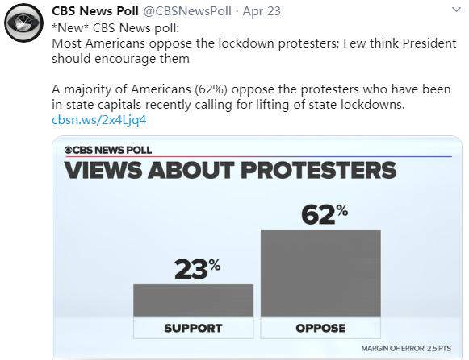
Task: Click the red-blue divider line in chart
Action: click(258, 156)
